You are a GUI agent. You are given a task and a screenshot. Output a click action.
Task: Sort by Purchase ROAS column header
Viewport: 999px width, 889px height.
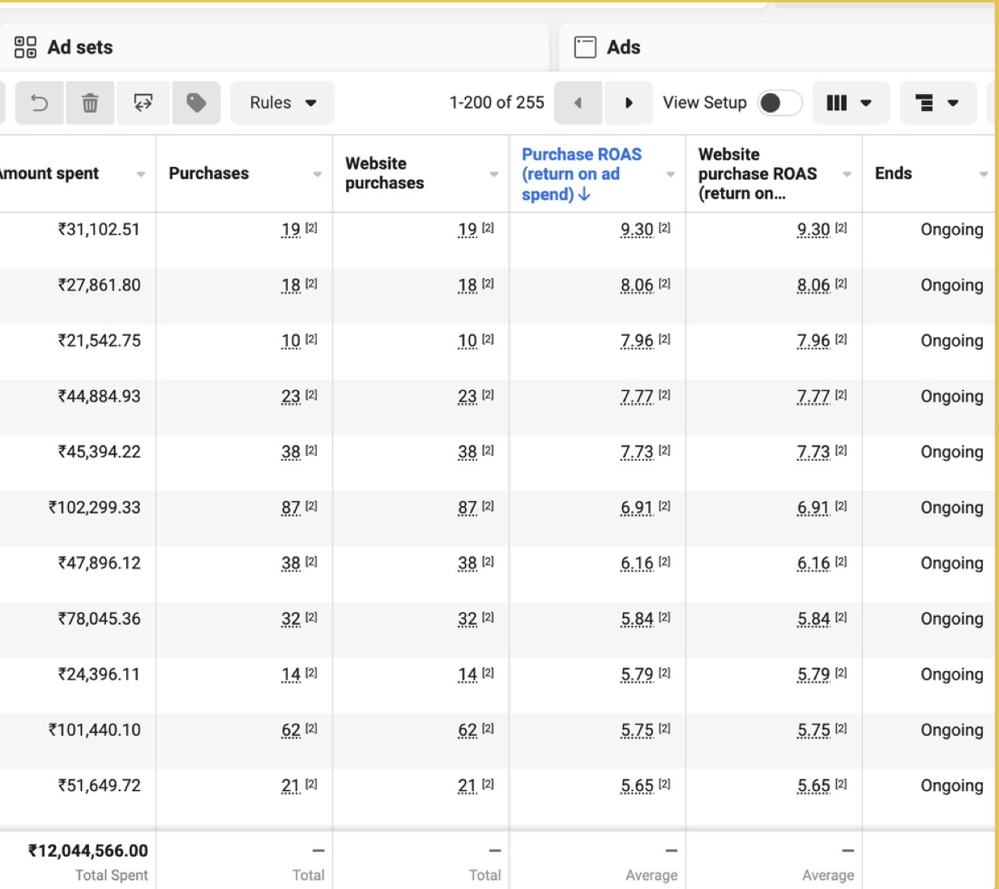[582, 174]
